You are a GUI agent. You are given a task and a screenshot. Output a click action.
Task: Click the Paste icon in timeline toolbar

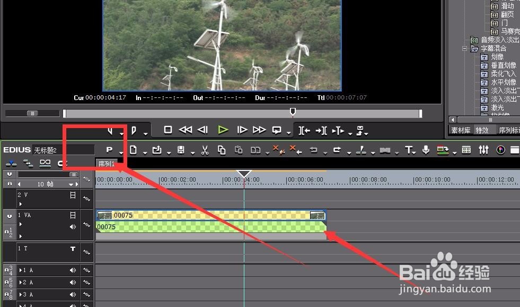[x=239, y=150]
